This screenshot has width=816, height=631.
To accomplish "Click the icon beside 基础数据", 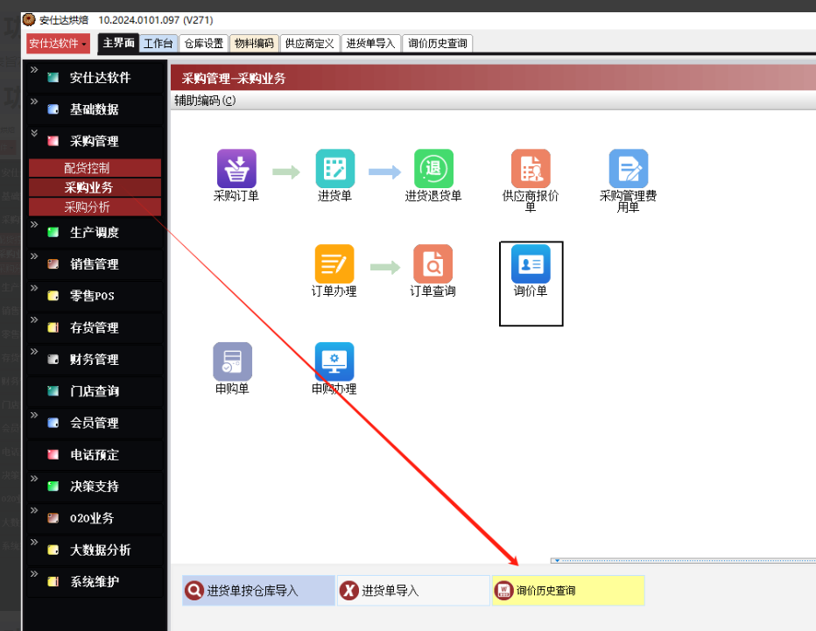I will point(53,109).
